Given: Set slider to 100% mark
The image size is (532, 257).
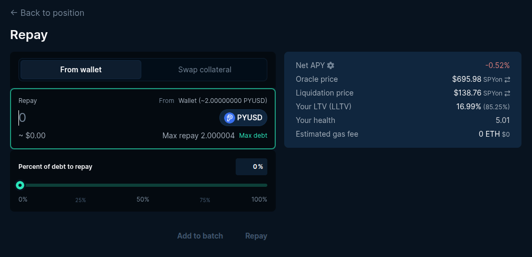Looking at the screenshot, I should point(267,185).
